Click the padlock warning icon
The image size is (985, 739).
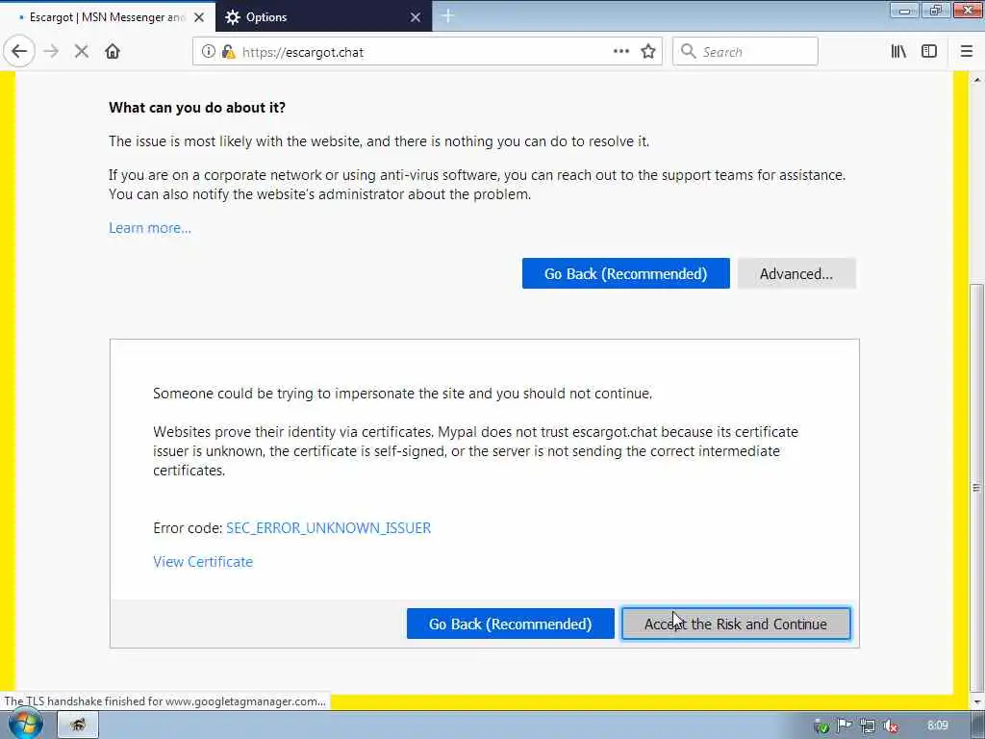pos(229,52)
